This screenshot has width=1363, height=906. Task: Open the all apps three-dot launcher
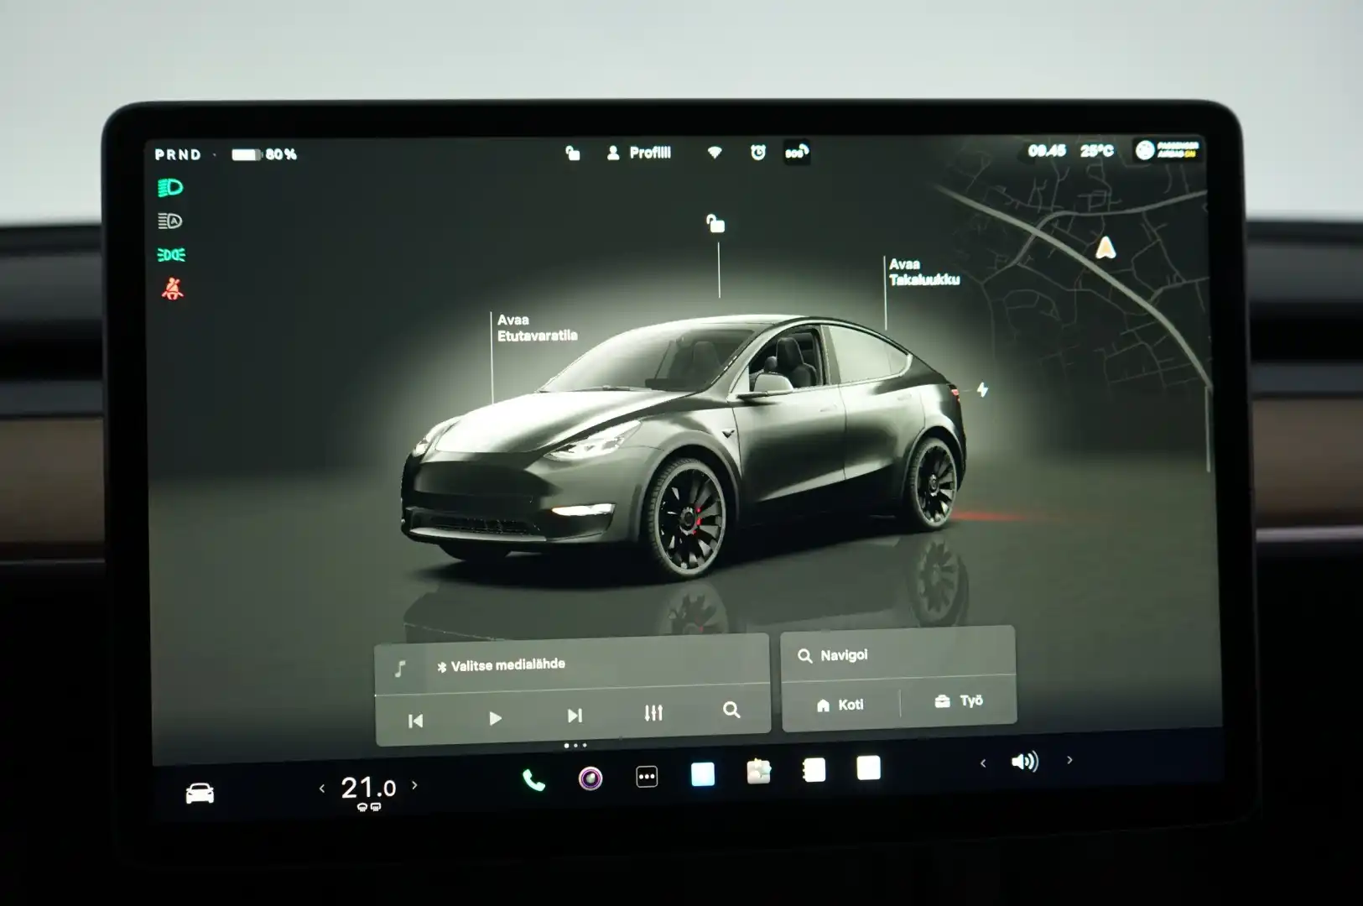click(x=647, y=777)
